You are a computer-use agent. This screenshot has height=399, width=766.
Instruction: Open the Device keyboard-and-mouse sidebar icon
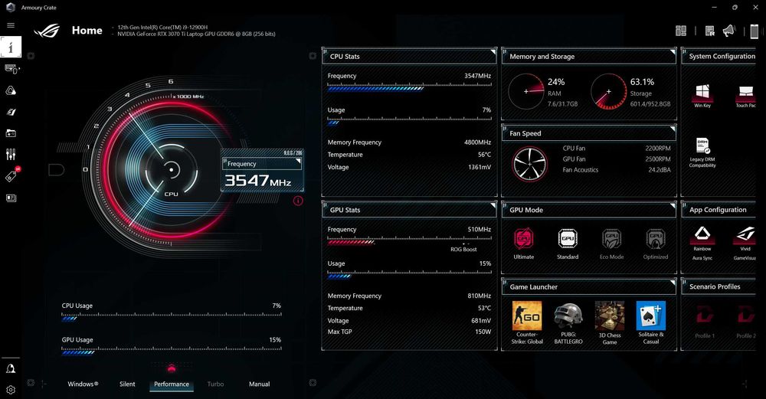(x=11, y=69)
